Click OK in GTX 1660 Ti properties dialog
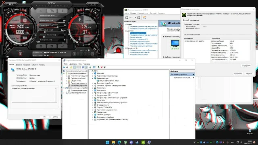258x145 pixels. pyautogui.click(x=44, y=117)
